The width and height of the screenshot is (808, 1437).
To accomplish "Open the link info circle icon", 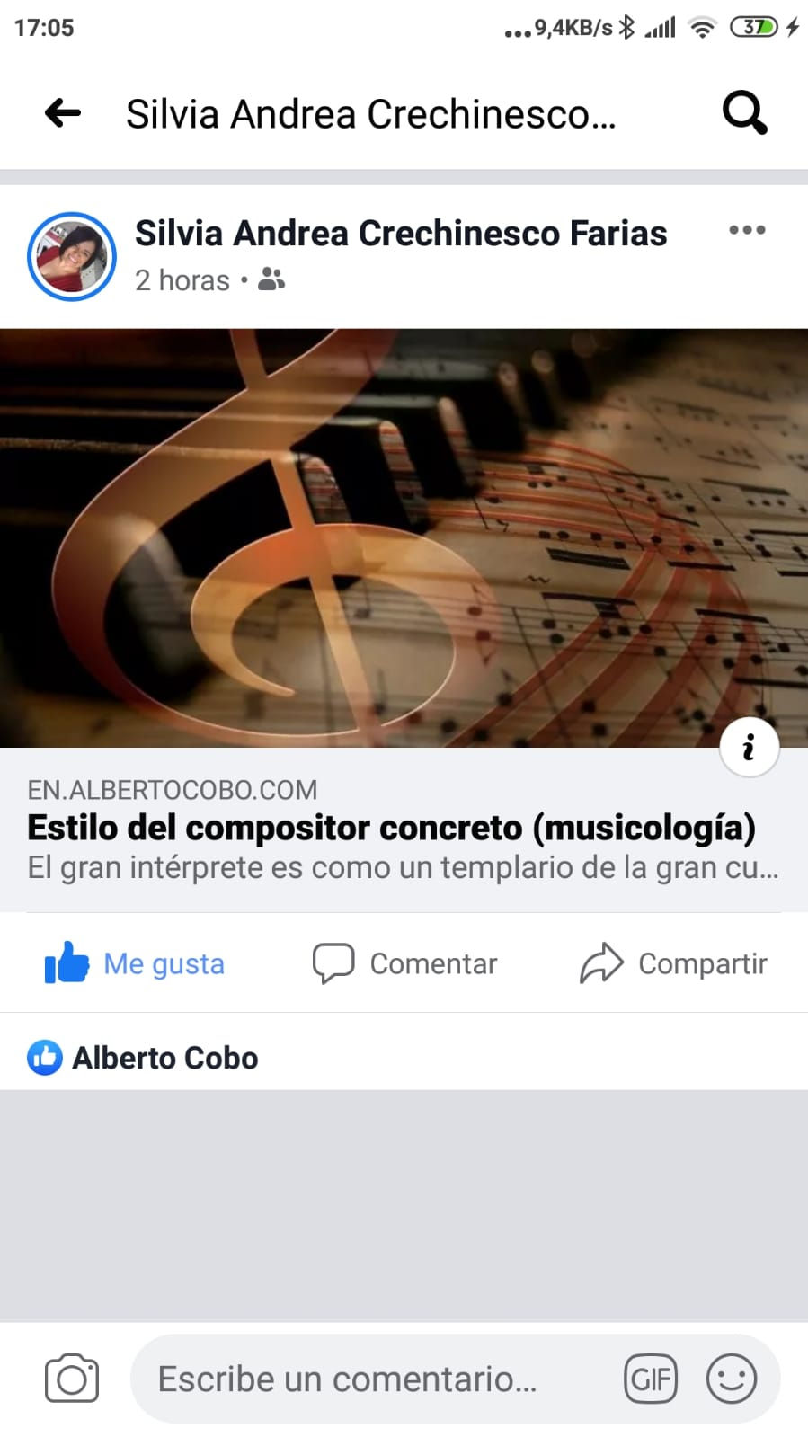I will (749, 747).
